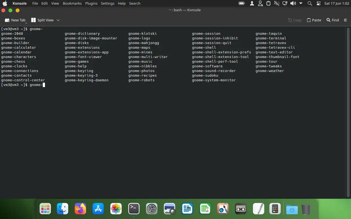Viewport: 351px width, 219px height.
Task: Click the gnome-thumbnail-font text
Action: [x=277, y=57]
